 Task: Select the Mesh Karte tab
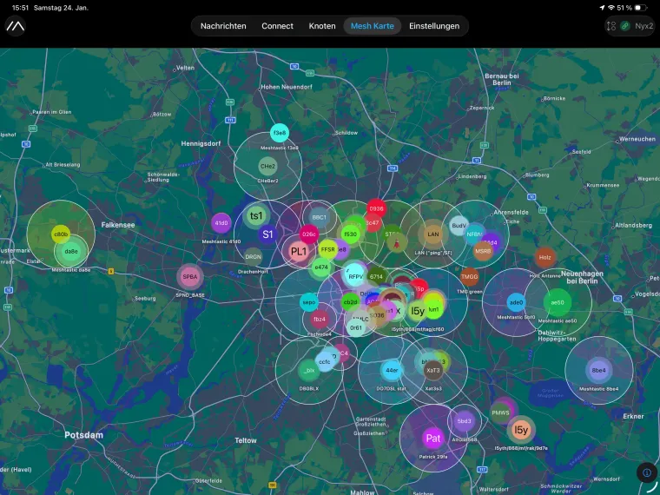[x=372, y=26]
